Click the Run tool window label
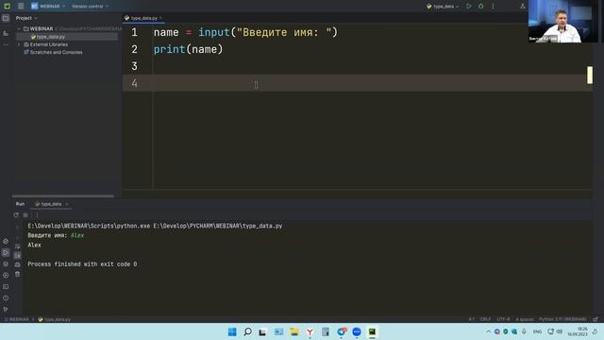This screenshot has height=340, width=604. (20, 204)
